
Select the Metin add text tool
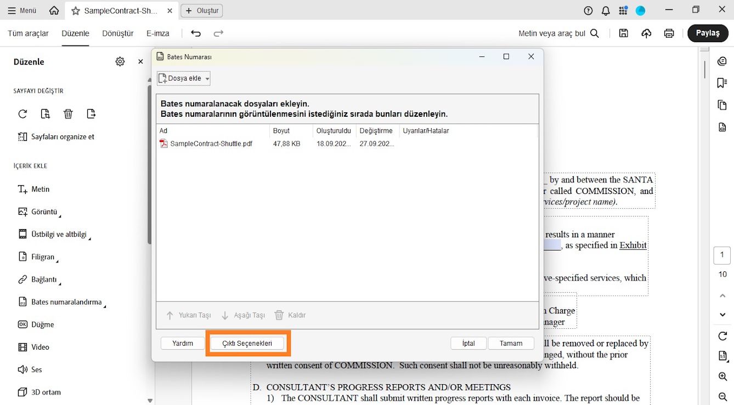tap(33, 189)
